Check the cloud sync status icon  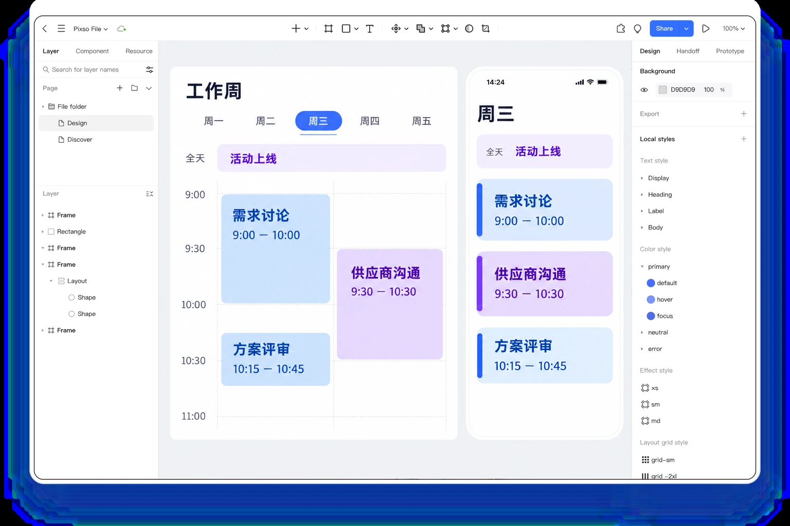pyautogui.click(x=121, y=29)
